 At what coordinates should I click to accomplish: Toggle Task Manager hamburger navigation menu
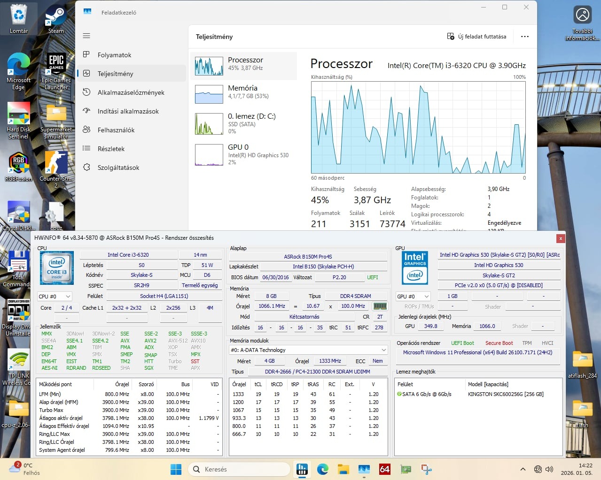point(86,36)
